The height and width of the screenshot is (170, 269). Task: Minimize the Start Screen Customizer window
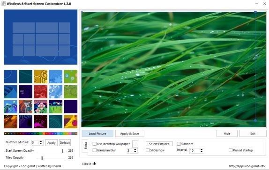257,4
